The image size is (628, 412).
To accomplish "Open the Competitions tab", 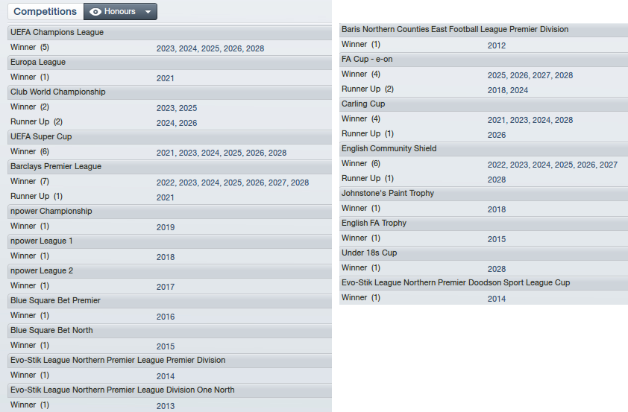I will 45,12.
